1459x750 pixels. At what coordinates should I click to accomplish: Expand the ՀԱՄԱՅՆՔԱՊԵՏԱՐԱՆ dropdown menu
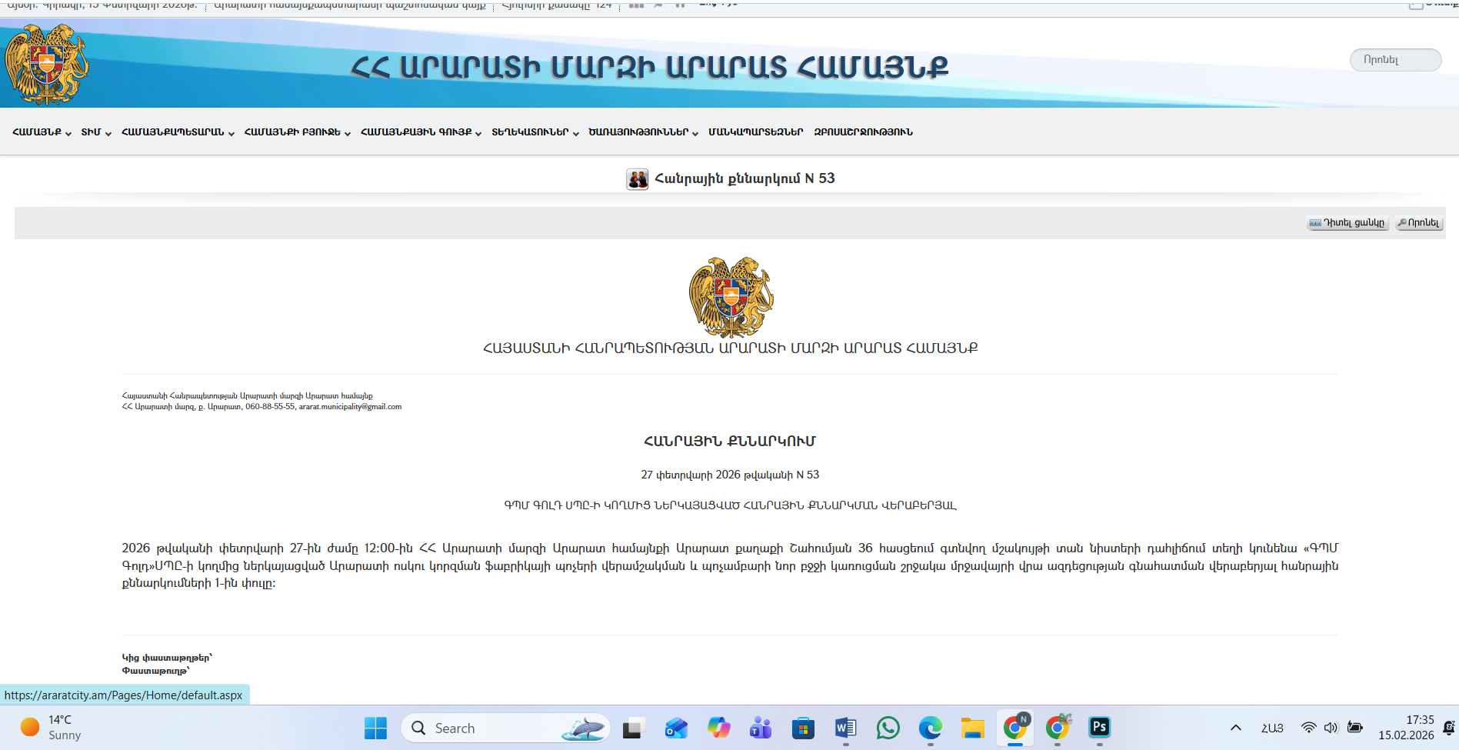(178, 132)
